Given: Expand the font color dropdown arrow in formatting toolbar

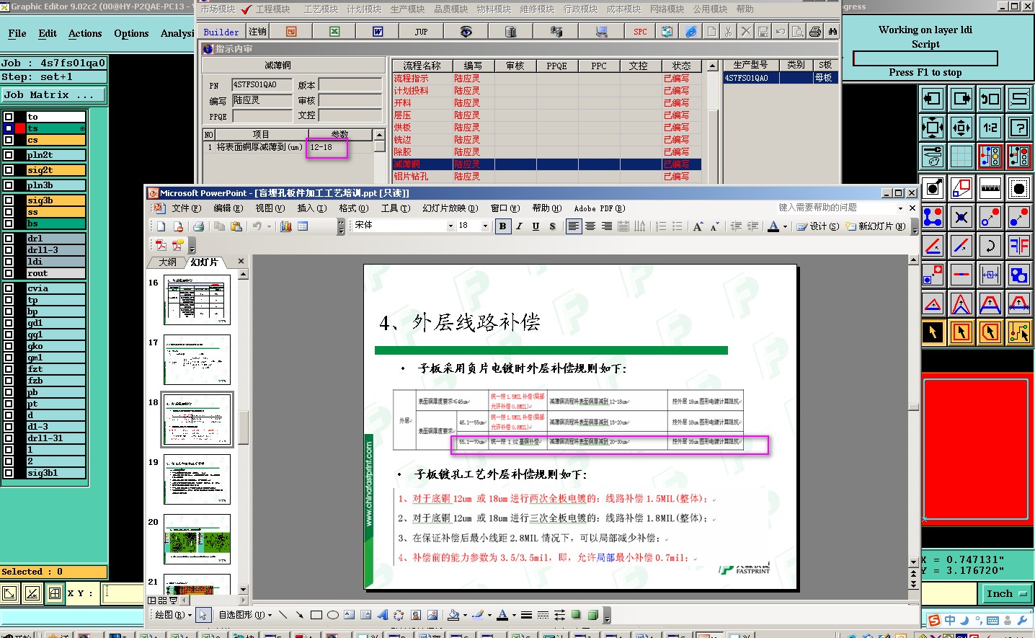Looking at the screenshot, I should pos(785,226).
